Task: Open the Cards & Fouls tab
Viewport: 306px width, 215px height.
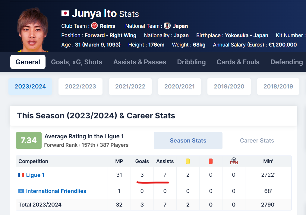Action: coord(238,62)
